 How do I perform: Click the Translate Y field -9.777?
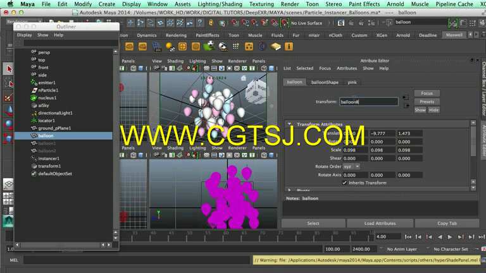point(382,133)
